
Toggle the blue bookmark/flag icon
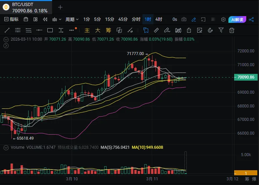tap(146, 30)
